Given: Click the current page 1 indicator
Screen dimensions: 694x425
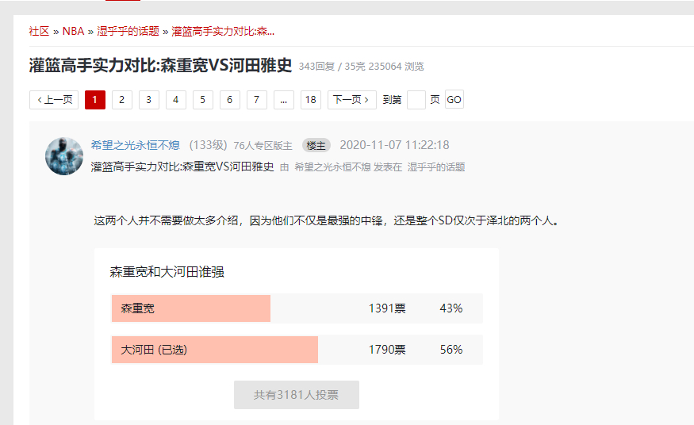Looking at the screenshot, I should pos(94,100).
